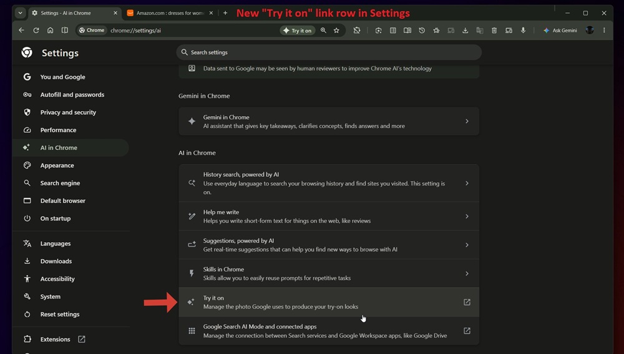Bookmark this page with the star icon

[x=336, y=30]
